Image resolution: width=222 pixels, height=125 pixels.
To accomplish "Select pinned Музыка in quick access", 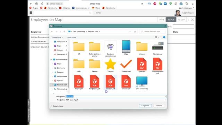I will (x=60, y=50).
